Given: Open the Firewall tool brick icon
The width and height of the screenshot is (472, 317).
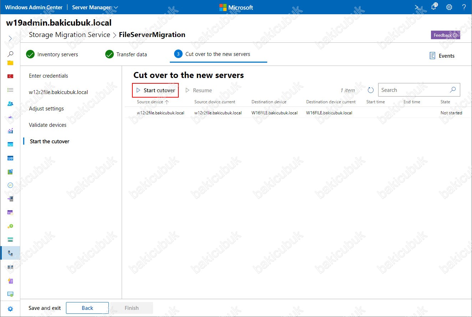Looking at the screenshot, I should (x=10, y=76).
